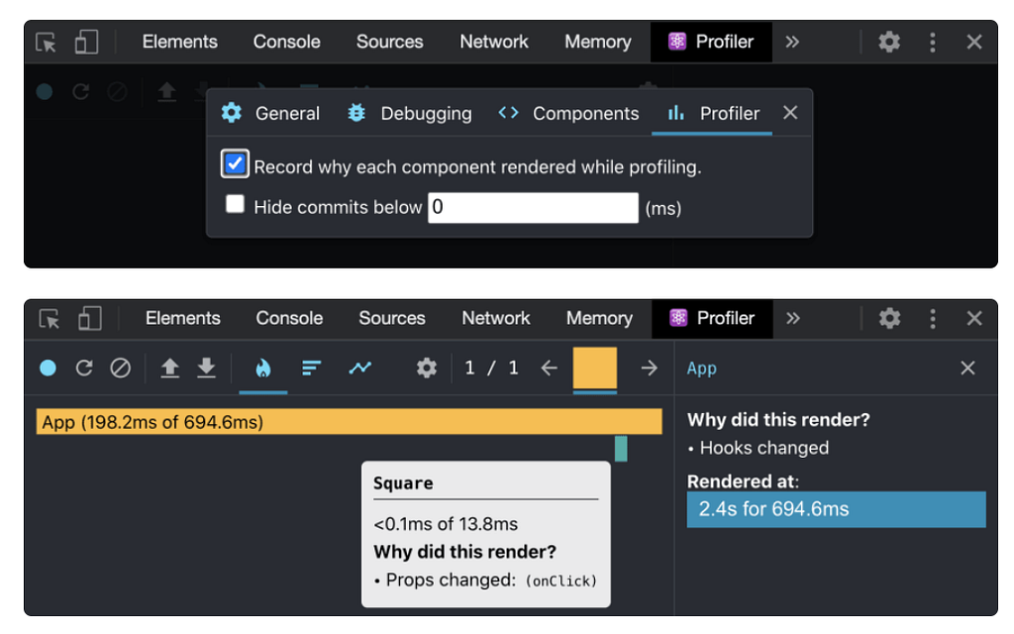Open kebab menu in top DevTools
1014x634 pixels.
click(933, 42)
